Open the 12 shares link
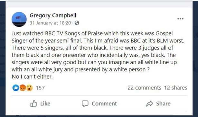Screen dimensions: 198x117 pos(176,88)
